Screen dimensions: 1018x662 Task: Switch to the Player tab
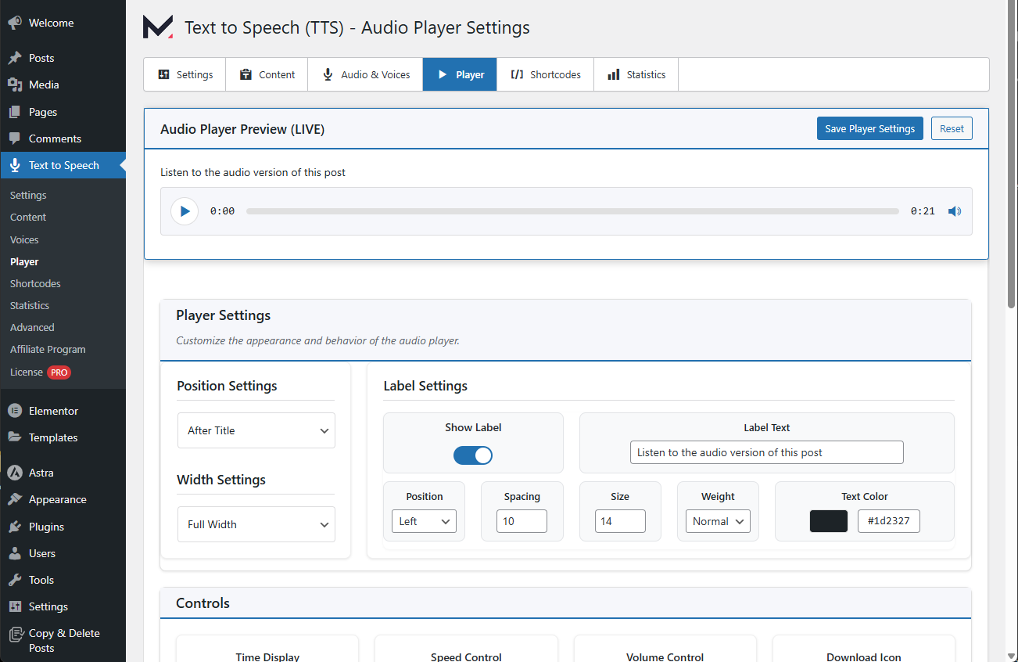pos(460,74)
